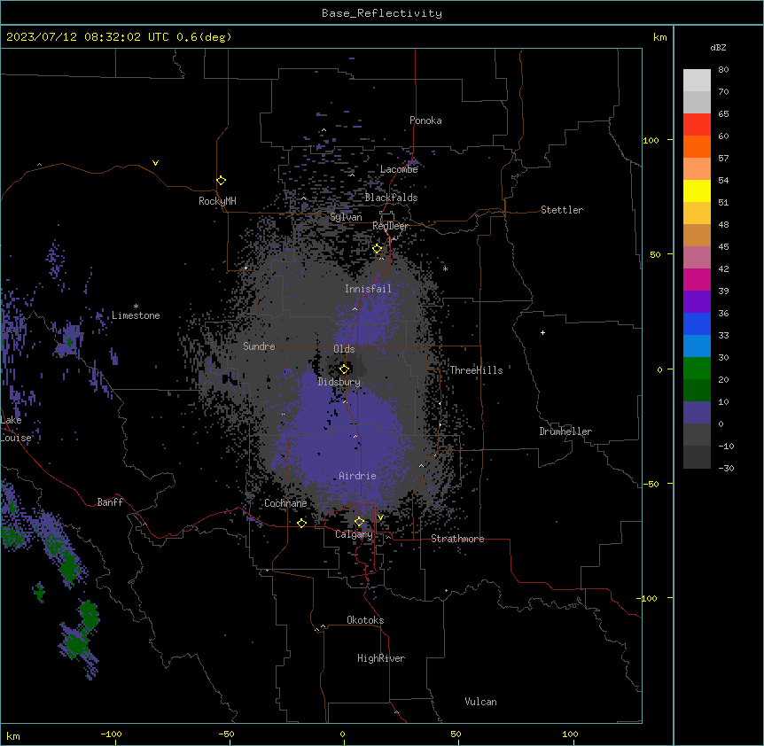Click the Didsbury city label
The image size is (764, 746).
point(339,382)
